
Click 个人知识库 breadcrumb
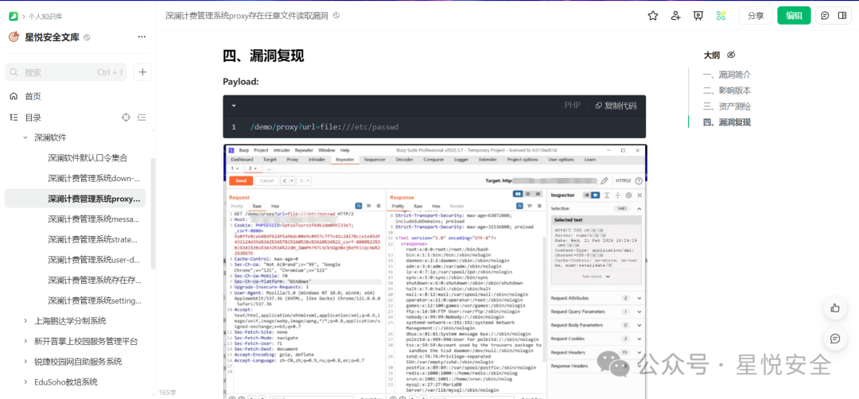pos(44,16)
